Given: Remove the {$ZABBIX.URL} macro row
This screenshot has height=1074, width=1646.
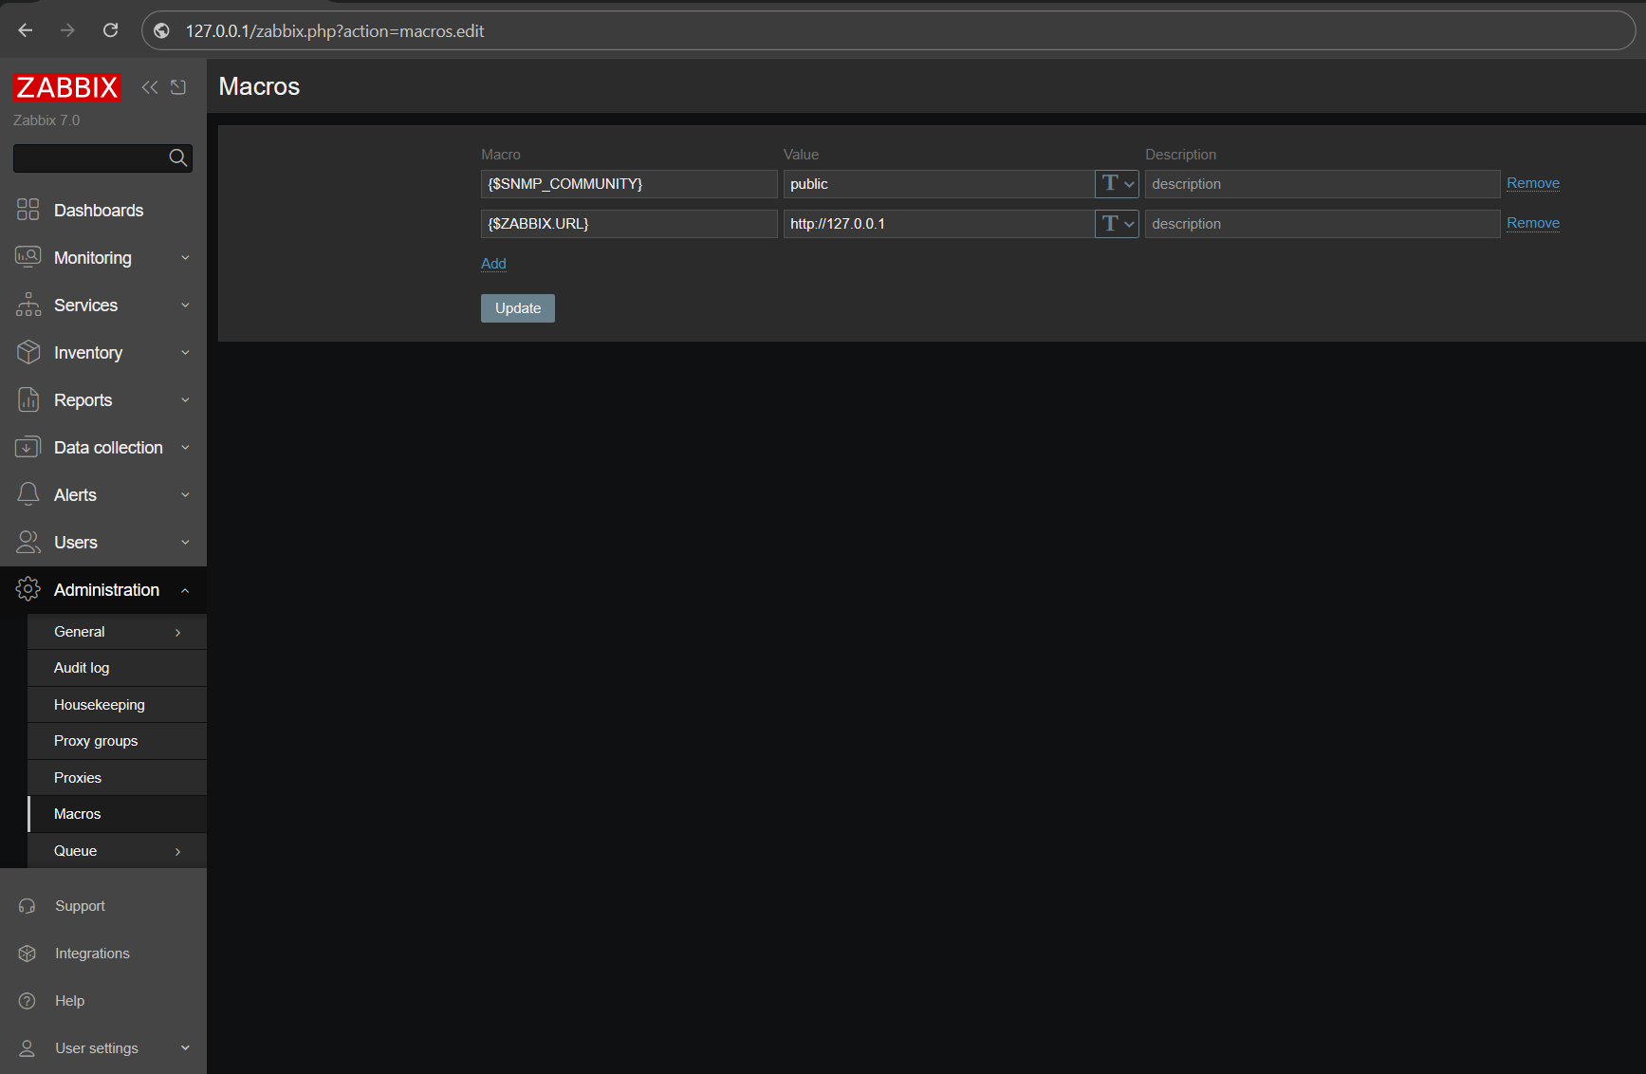Looking at the screenshot, I should (x=1532, y=223).
